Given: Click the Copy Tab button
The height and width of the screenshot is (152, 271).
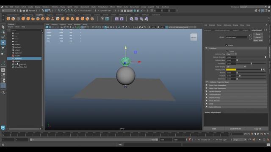Looking at the screenshot, I should (x=258, y=129).
